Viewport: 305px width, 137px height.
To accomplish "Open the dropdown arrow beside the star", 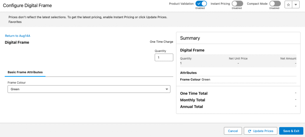I will pos(295,5).
